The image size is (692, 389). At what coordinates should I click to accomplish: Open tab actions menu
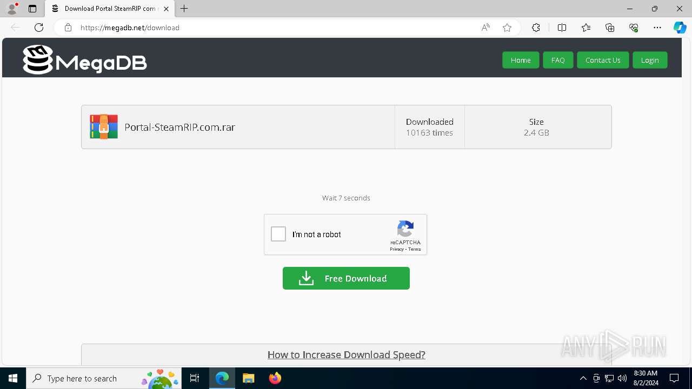[x=32, y=9]
